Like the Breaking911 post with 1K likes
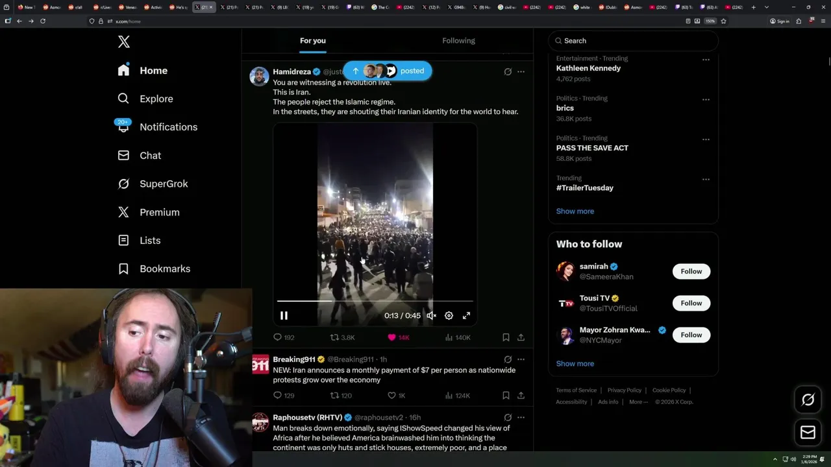This screenshot has height=467, width=831. pyautogui.click(x=396, y=395)
